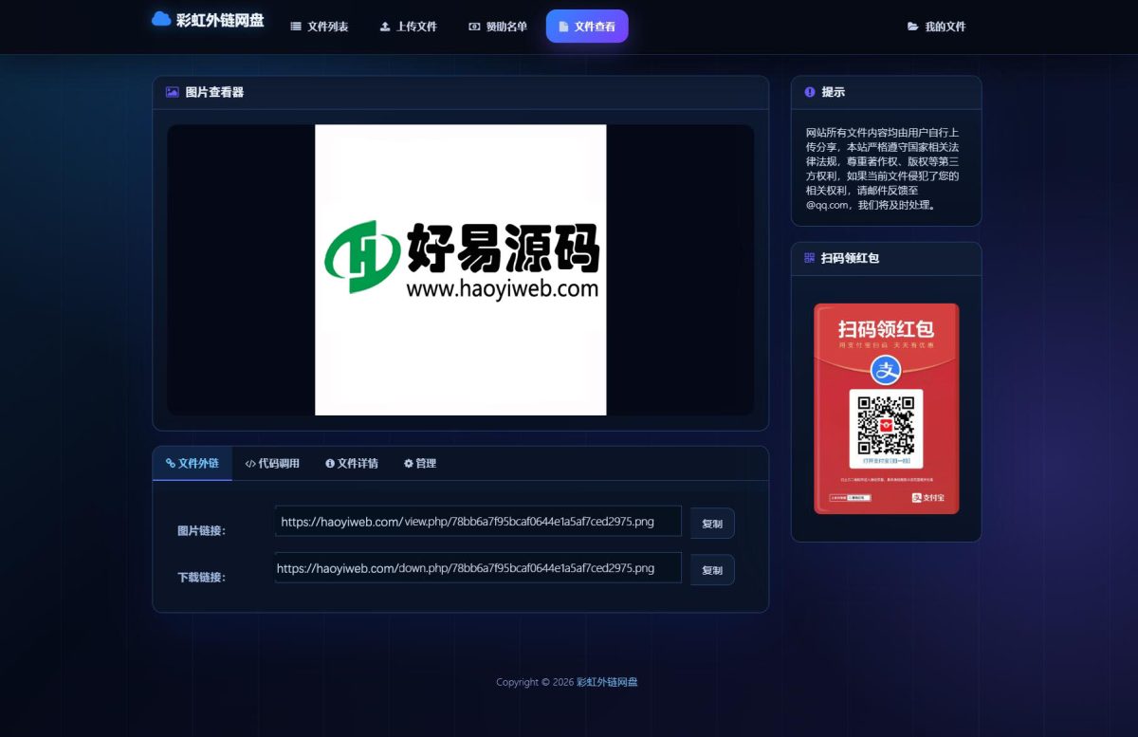This screenshot has width=1138, height=737.
Task: Click the image icon in 图片查看器 header
Action: (173, 92)
